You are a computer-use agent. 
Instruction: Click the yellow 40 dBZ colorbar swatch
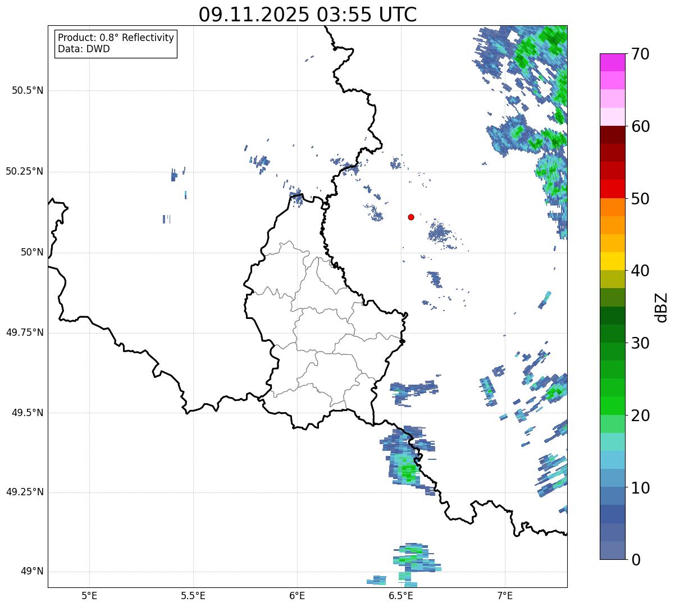click(x=612, y=261)
